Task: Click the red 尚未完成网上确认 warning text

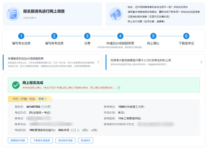Action: coord(69,88)
